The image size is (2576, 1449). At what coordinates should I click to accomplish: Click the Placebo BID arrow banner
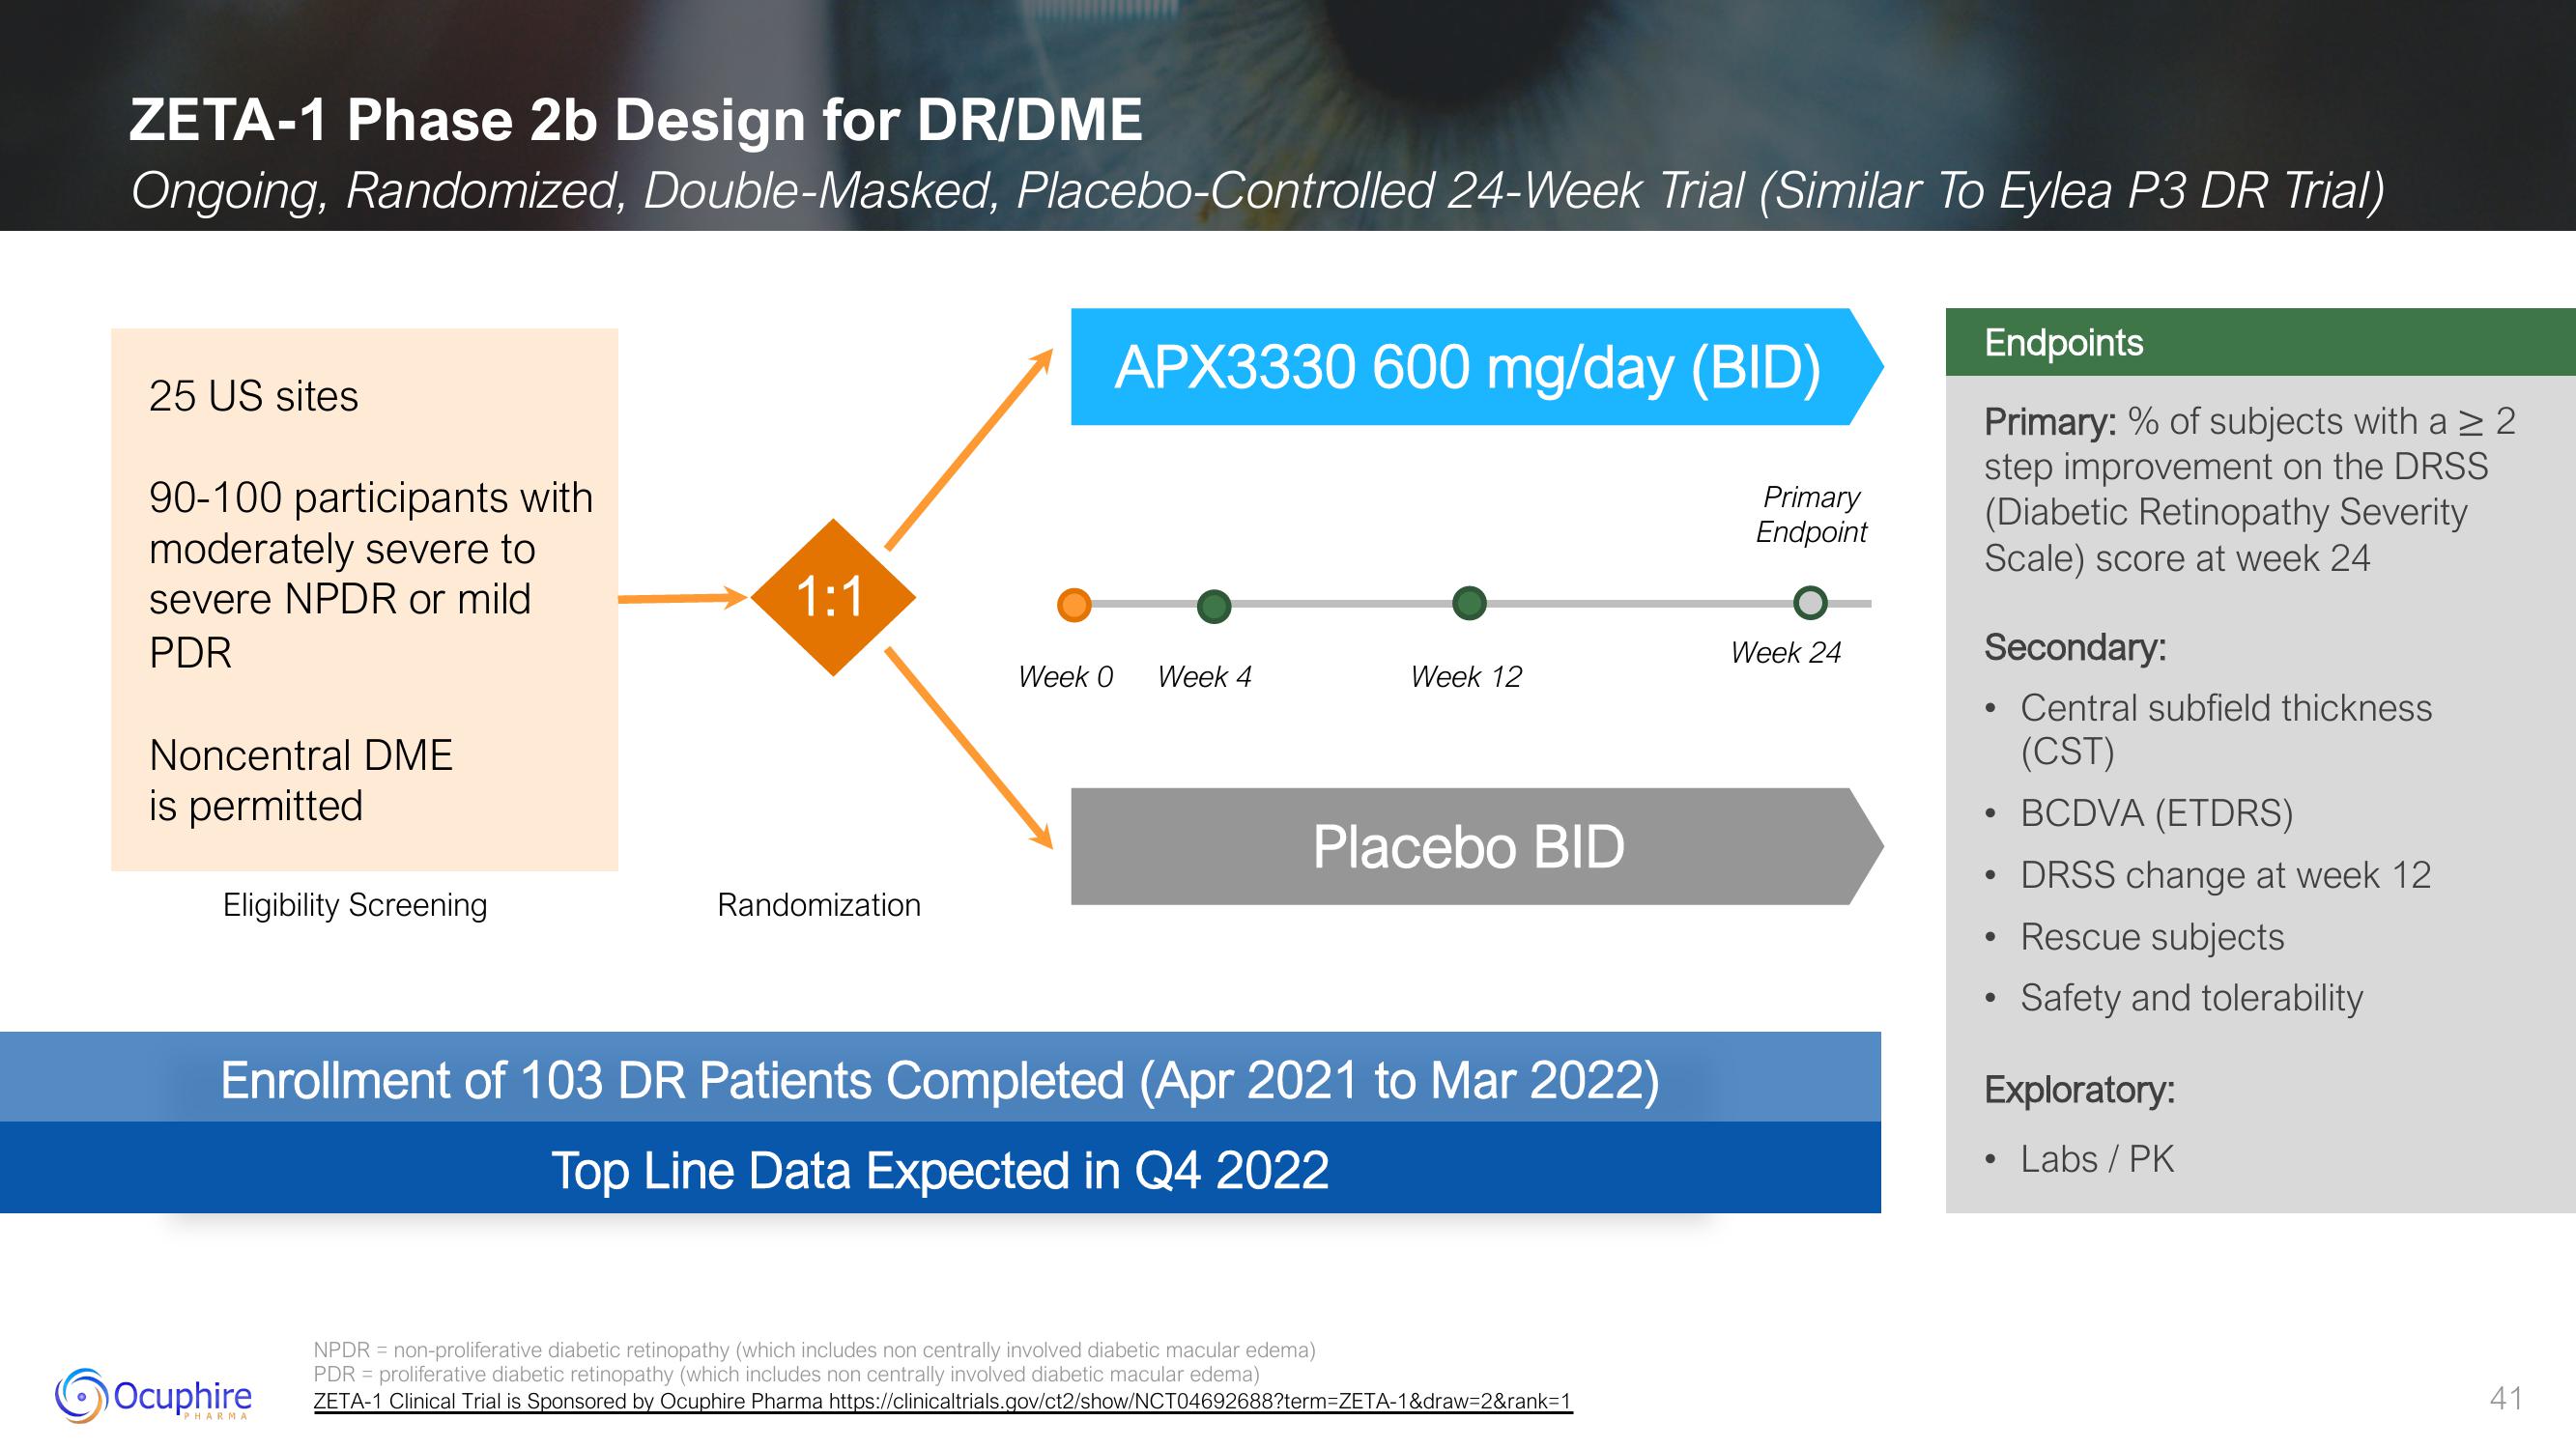[1476, 846]
